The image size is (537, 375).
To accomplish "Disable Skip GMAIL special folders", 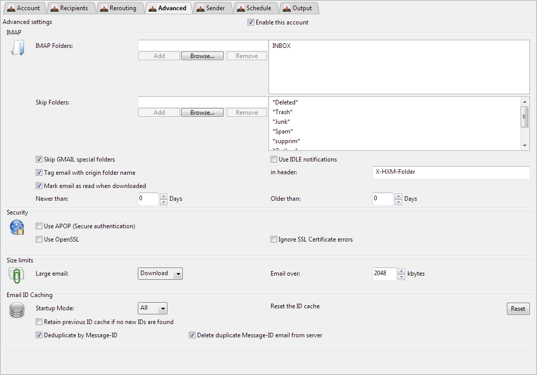I will click(x=39, y=159).
